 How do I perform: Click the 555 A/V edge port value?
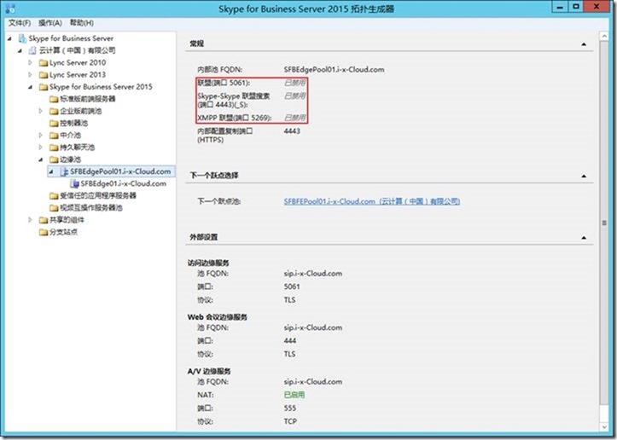(x=289, y=408)
